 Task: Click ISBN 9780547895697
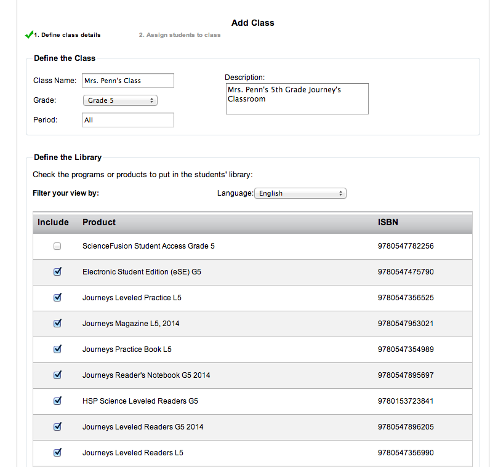tap(406, 375)
